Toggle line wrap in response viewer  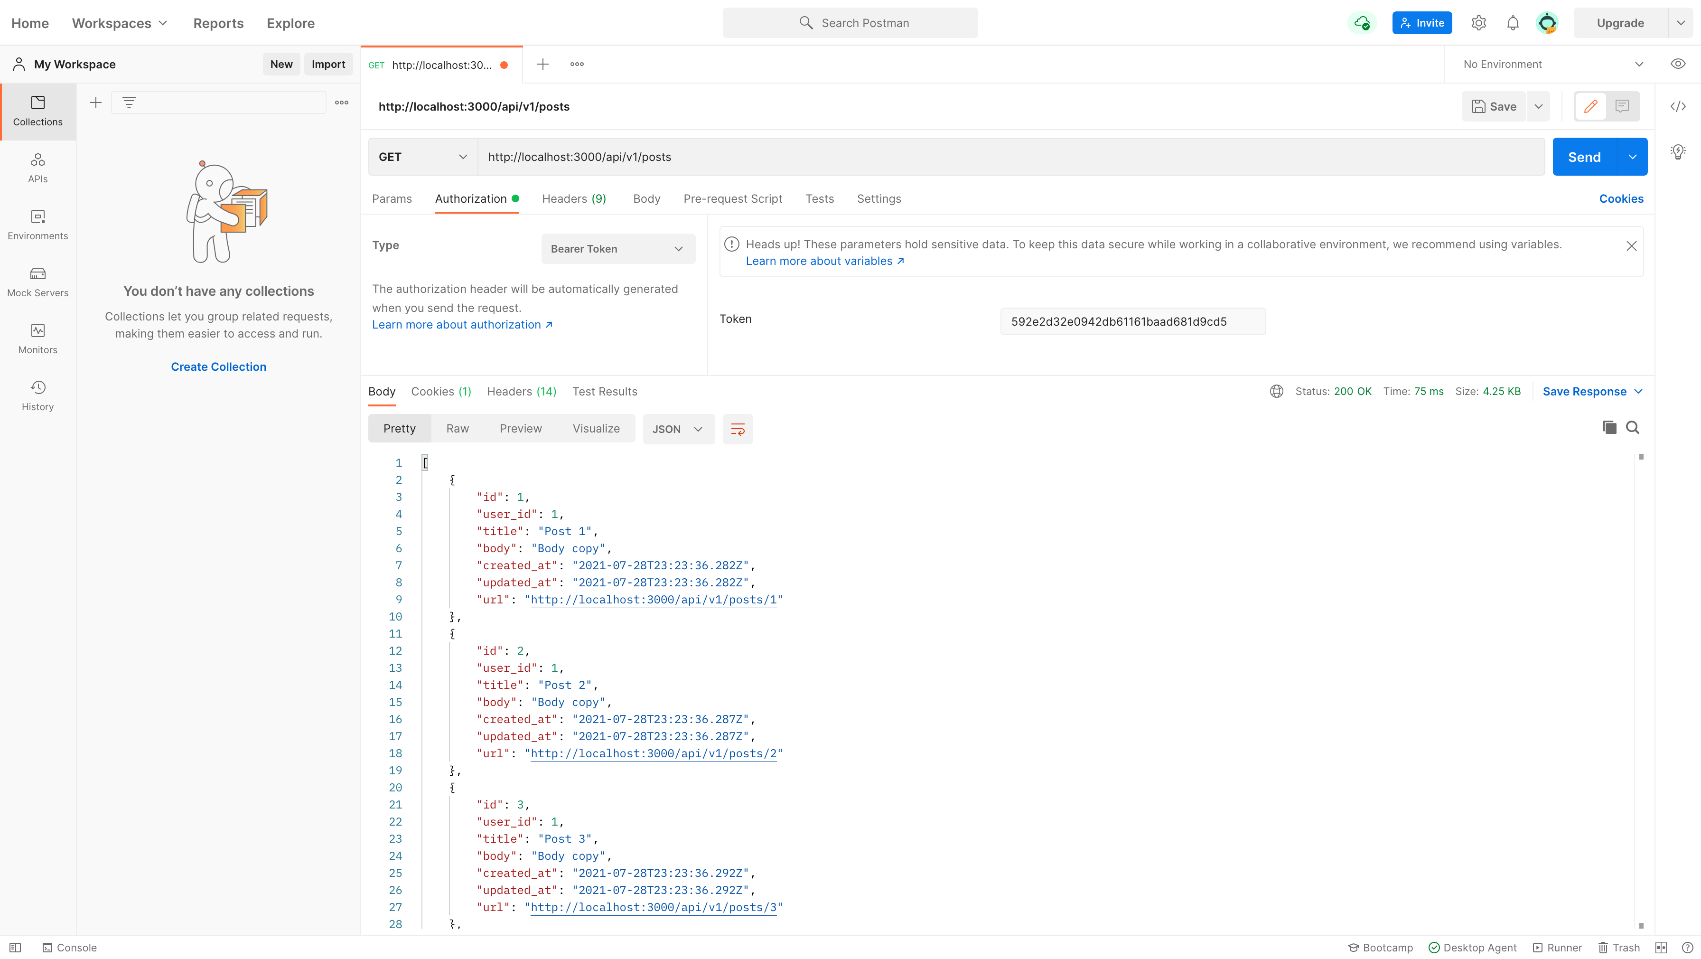coord(738,429)
